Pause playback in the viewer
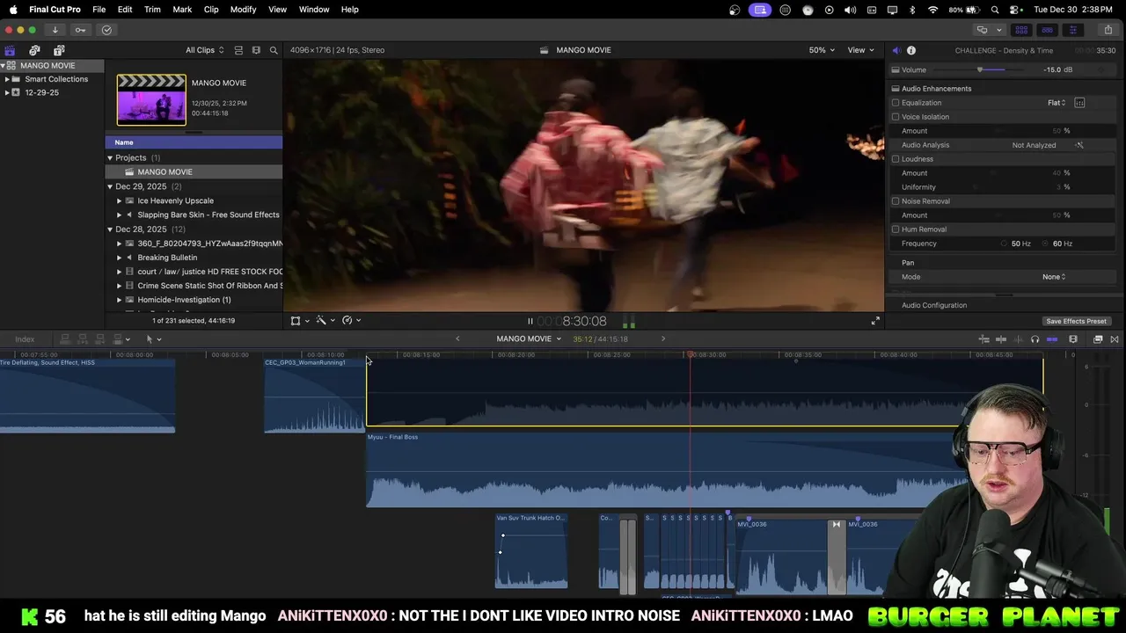This screenshot has height=633, width=1126. (530, 322)
